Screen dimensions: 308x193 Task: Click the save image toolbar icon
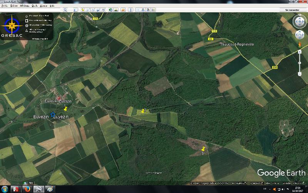click(x=148, y=10)
